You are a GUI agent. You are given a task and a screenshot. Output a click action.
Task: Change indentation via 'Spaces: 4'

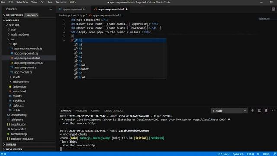click(238, 154)
